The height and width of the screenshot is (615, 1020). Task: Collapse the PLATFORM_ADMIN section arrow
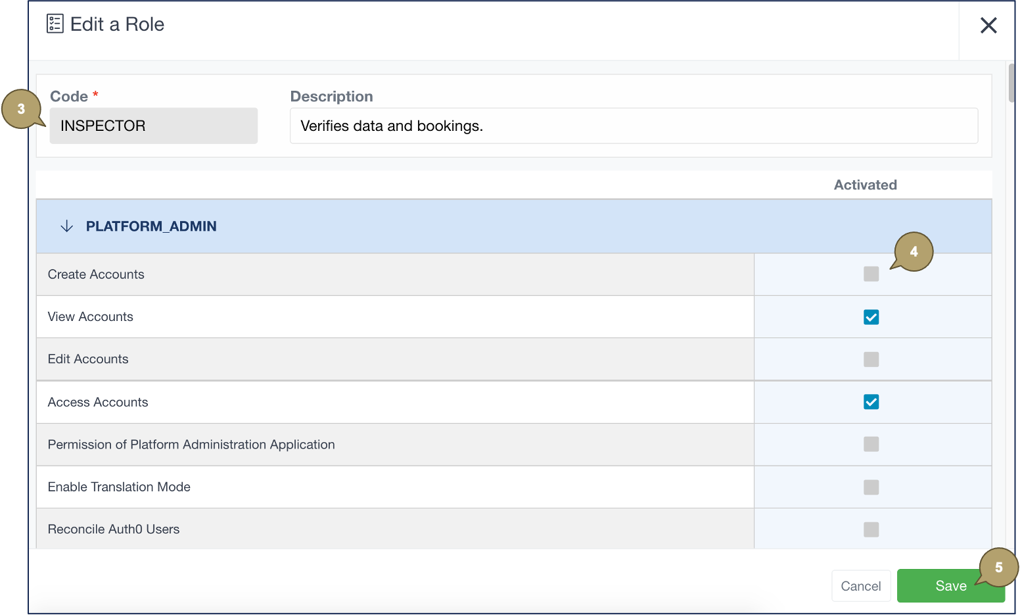tap(66, 226)
